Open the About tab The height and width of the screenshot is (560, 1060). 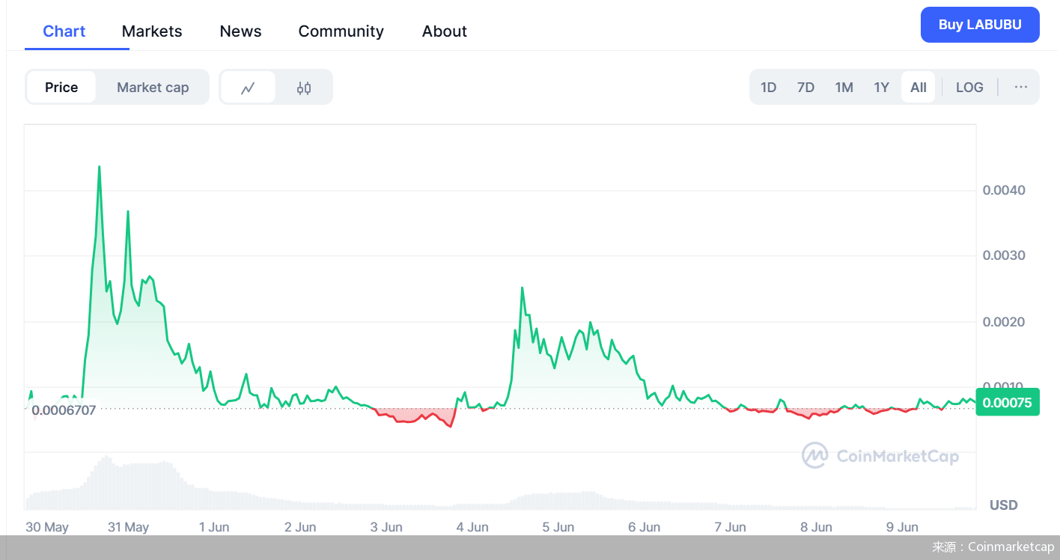click(x=444, y=31)
